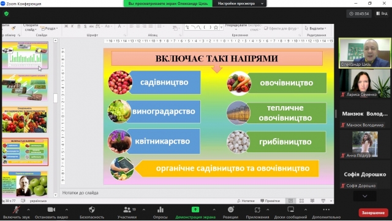Open Доски сообщений whiteboards

[290, 212]
